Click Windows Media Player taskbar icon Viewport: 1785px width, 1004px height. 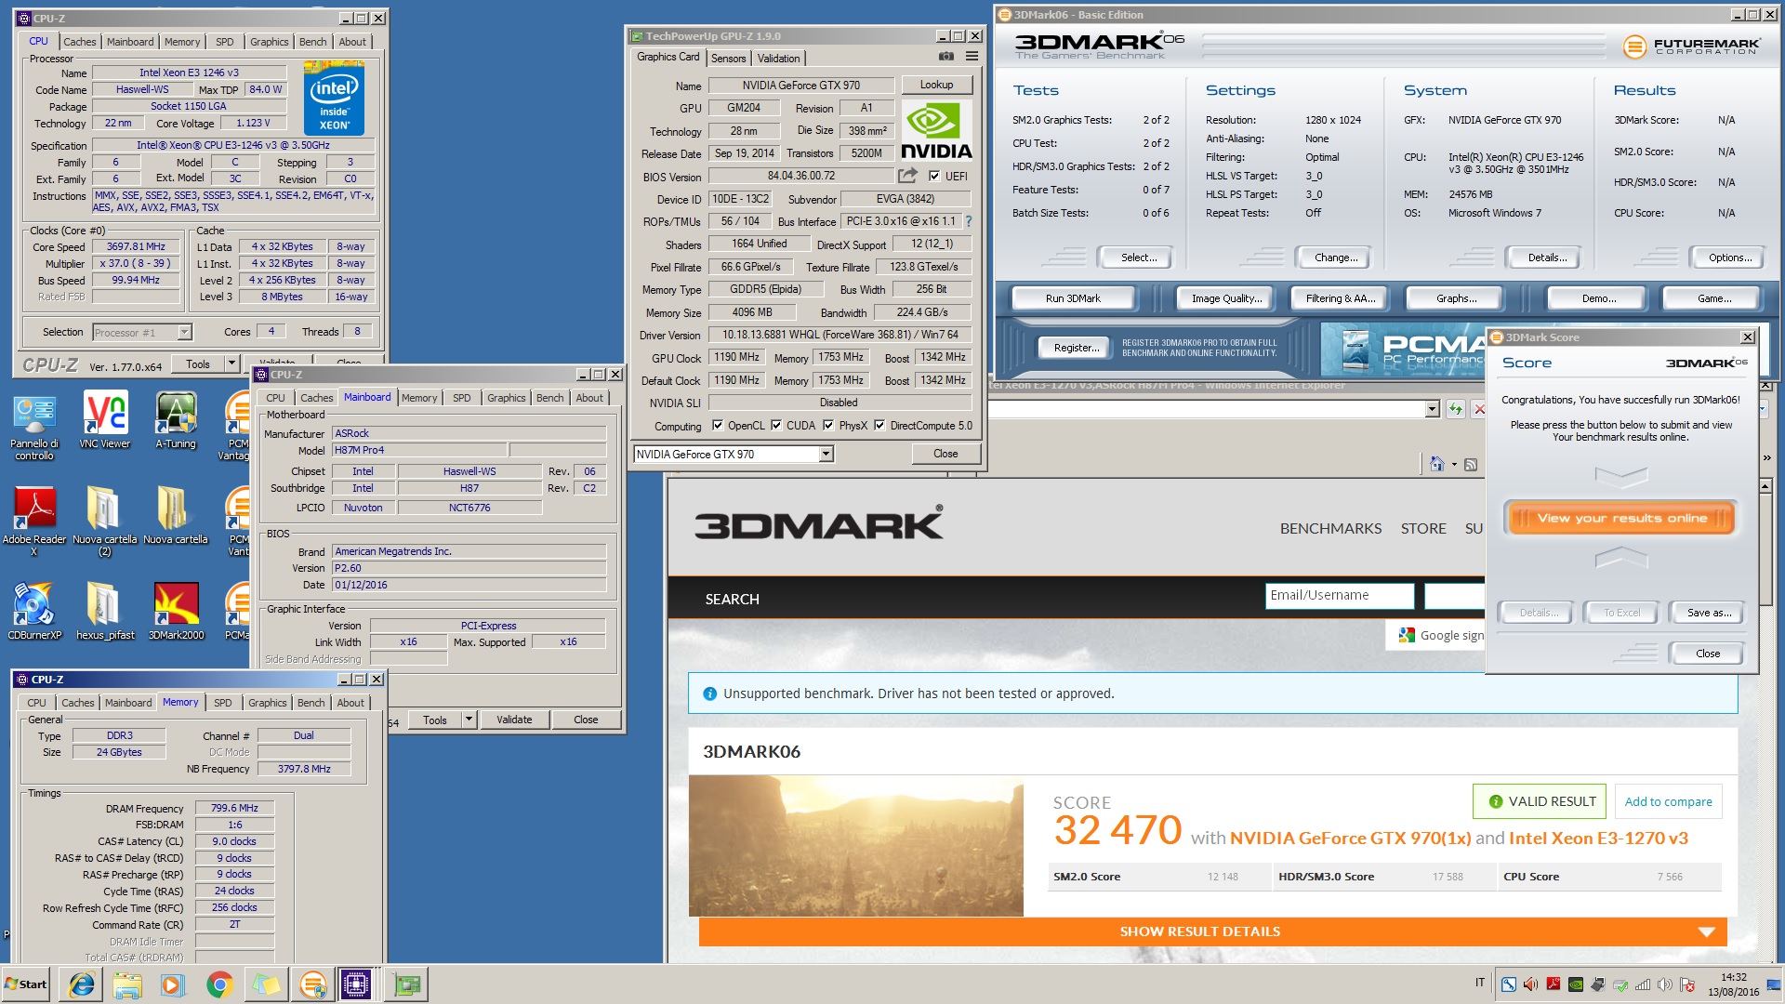(x=173, y=984)
